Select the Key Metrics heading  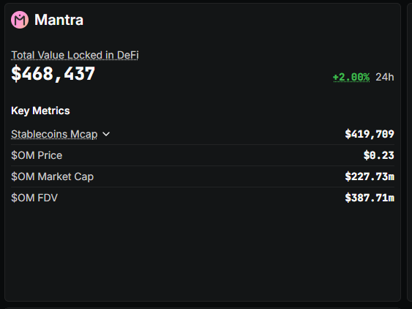point(40,111)
